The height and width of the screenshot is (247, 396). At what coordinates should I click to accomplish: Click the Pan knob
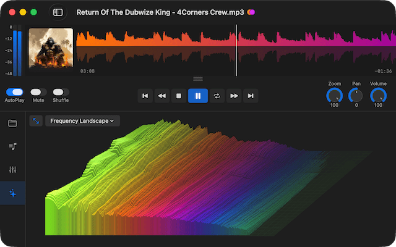tap(356, 95)
